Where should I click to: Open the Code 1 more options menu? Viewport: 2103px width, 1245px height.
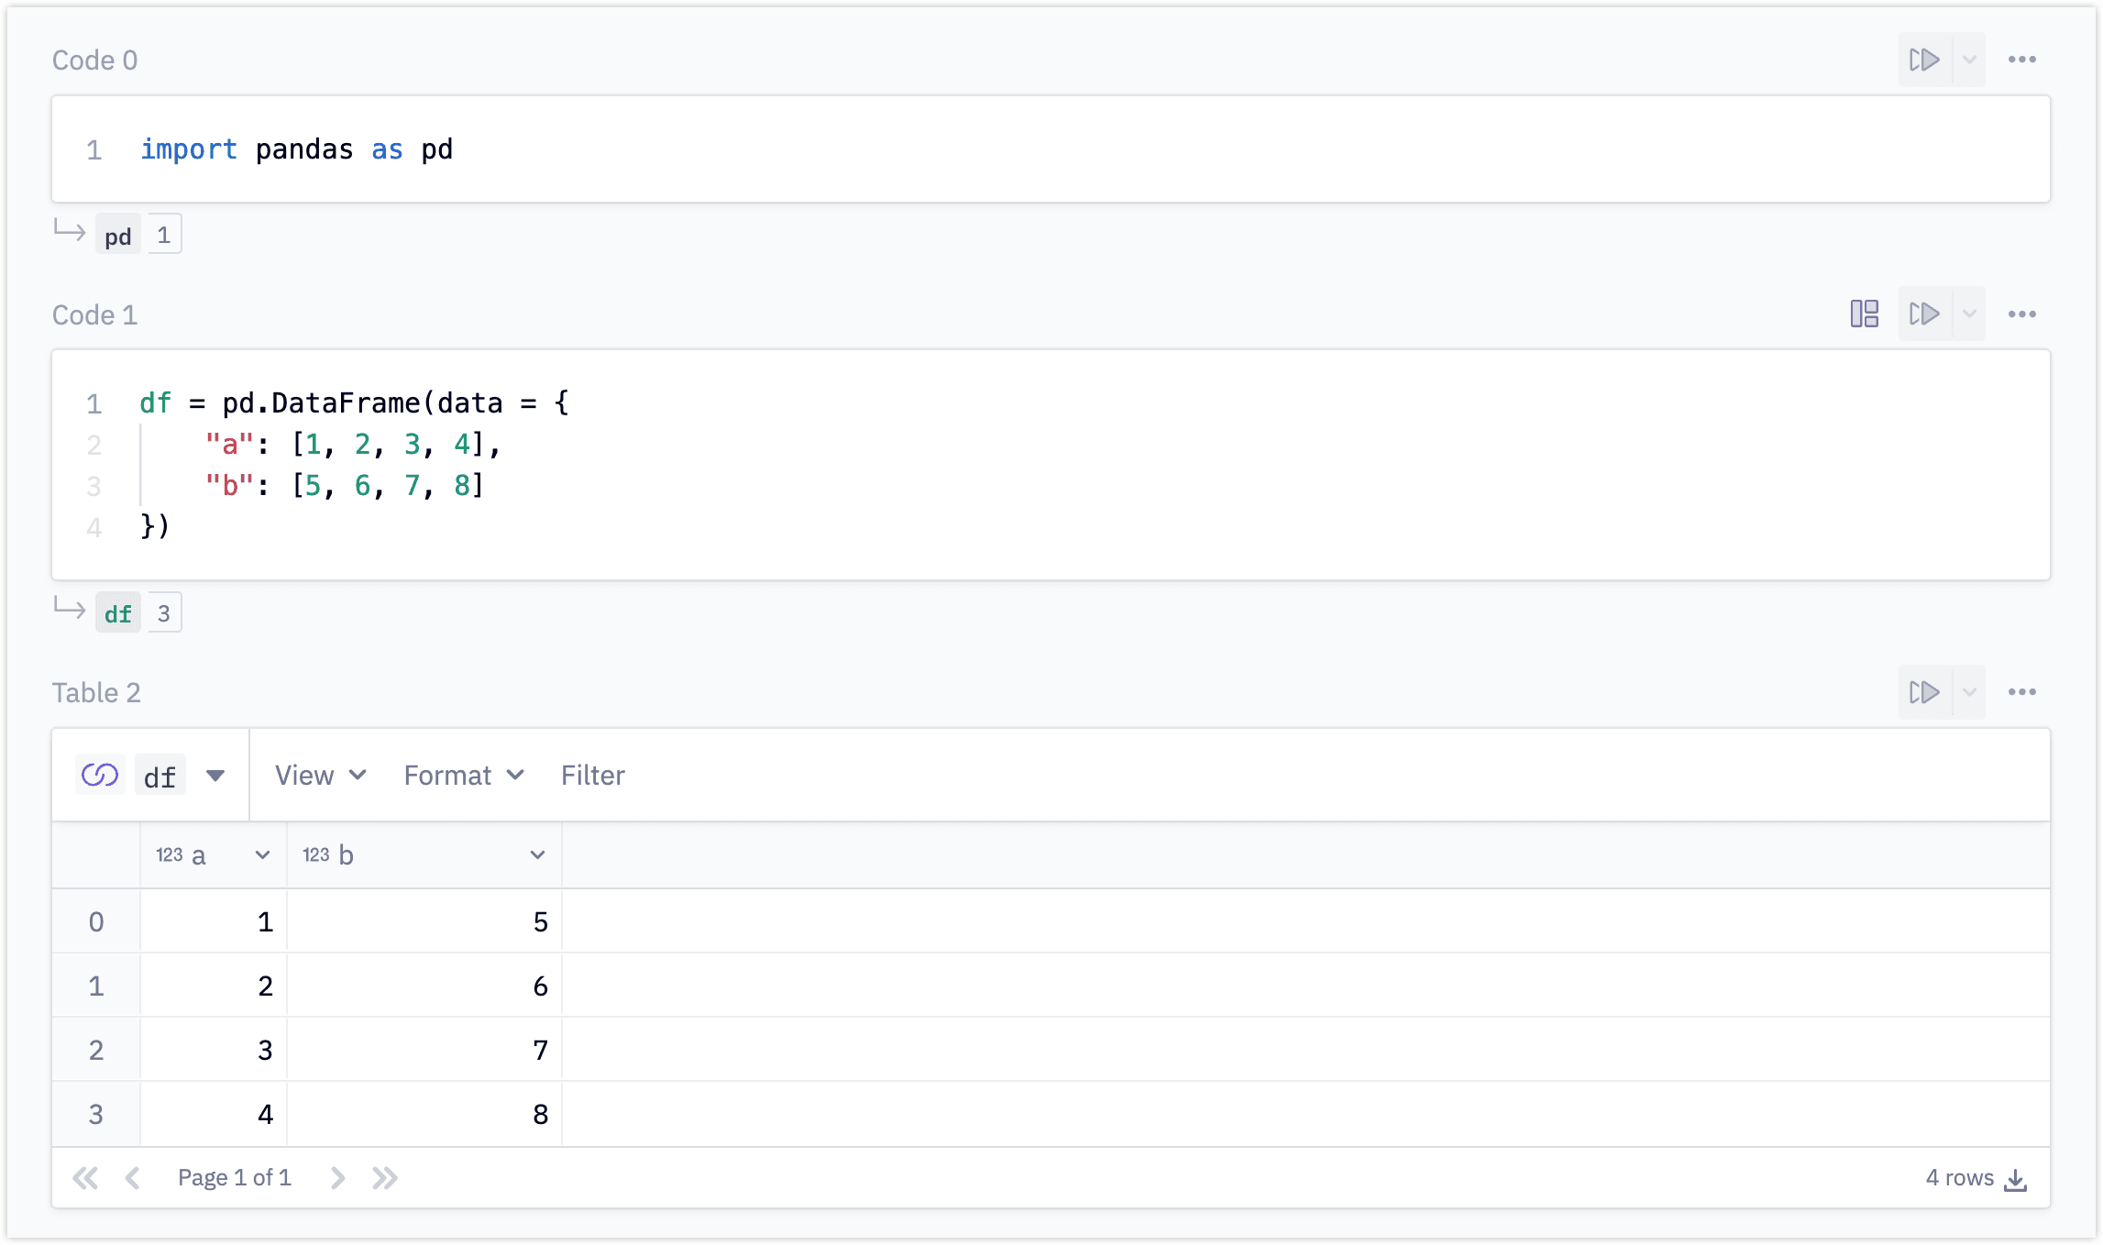(2021, 314)
